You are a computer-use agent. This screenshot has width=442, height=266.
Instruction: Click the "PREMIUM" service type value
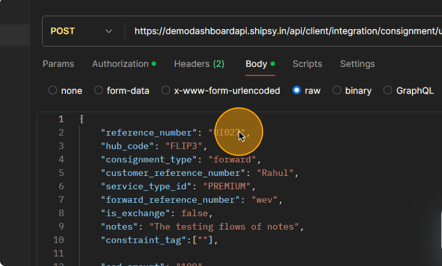pos(226,186)
